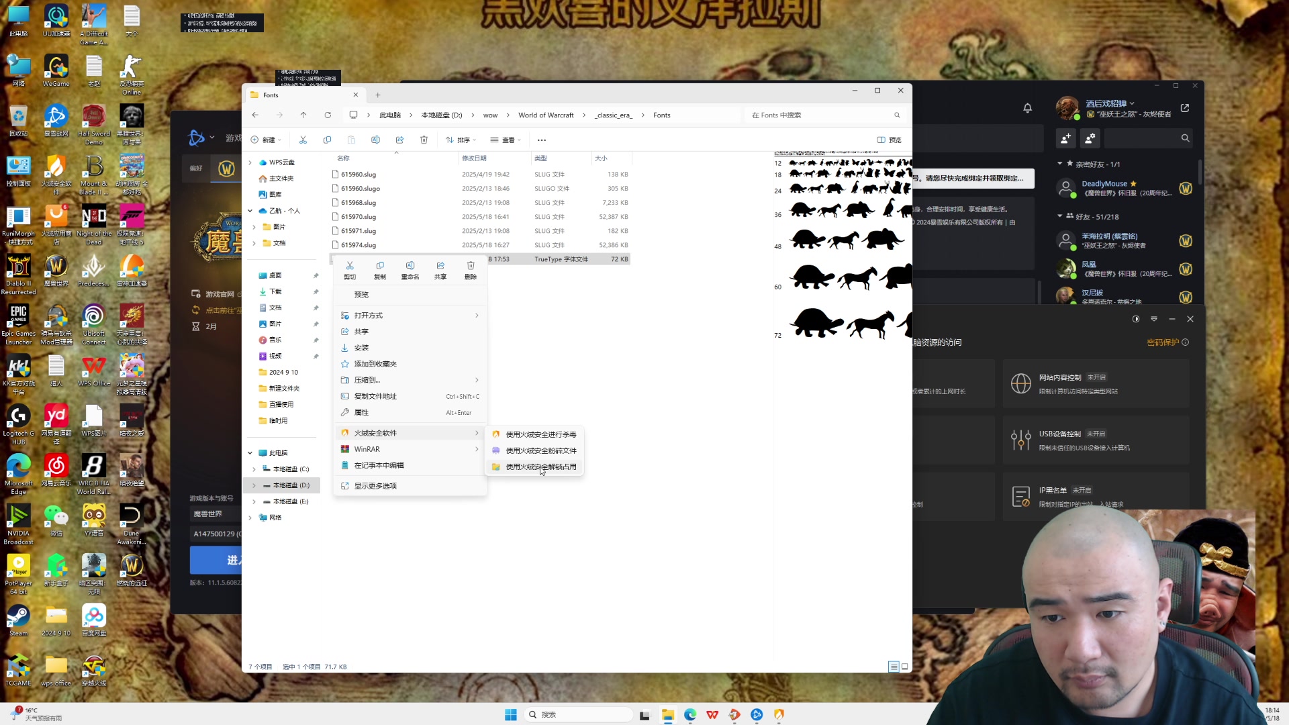Click the Rename icon in context menu
Viewport: 1289px width, 725px height.
(410, 266)
